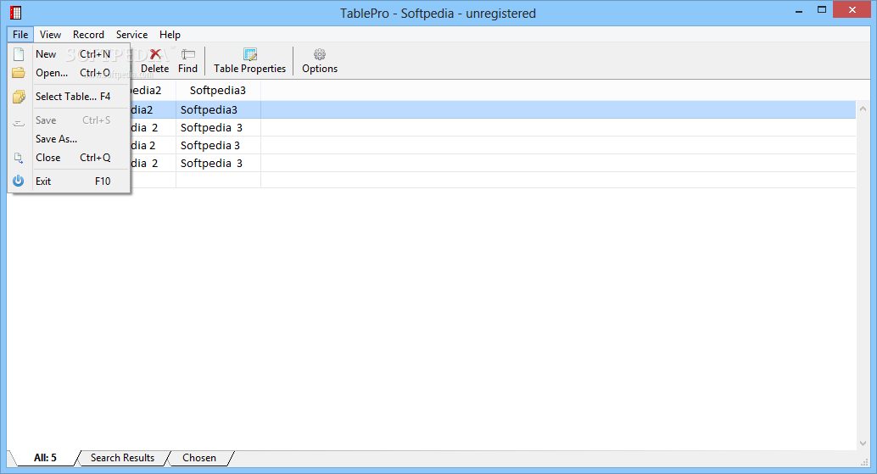Maximize the TablePro window
The height and width of the screenshot is (474, 877).
tap(822, 9)
